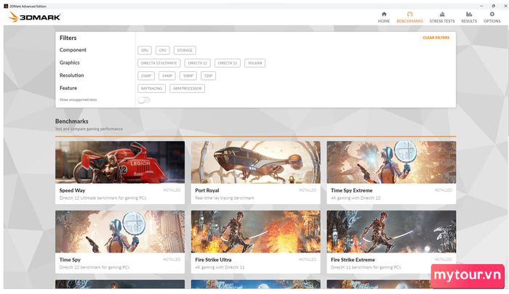509x294 pixels.
Task: Click 'Real-time ray tracing benchmark' description
Action: 225,197
